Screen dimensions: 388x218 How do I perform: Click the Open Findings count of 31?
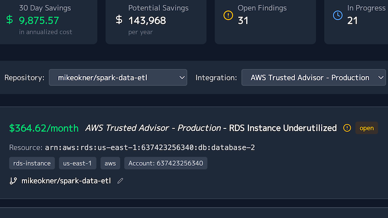tap(243, 20)
